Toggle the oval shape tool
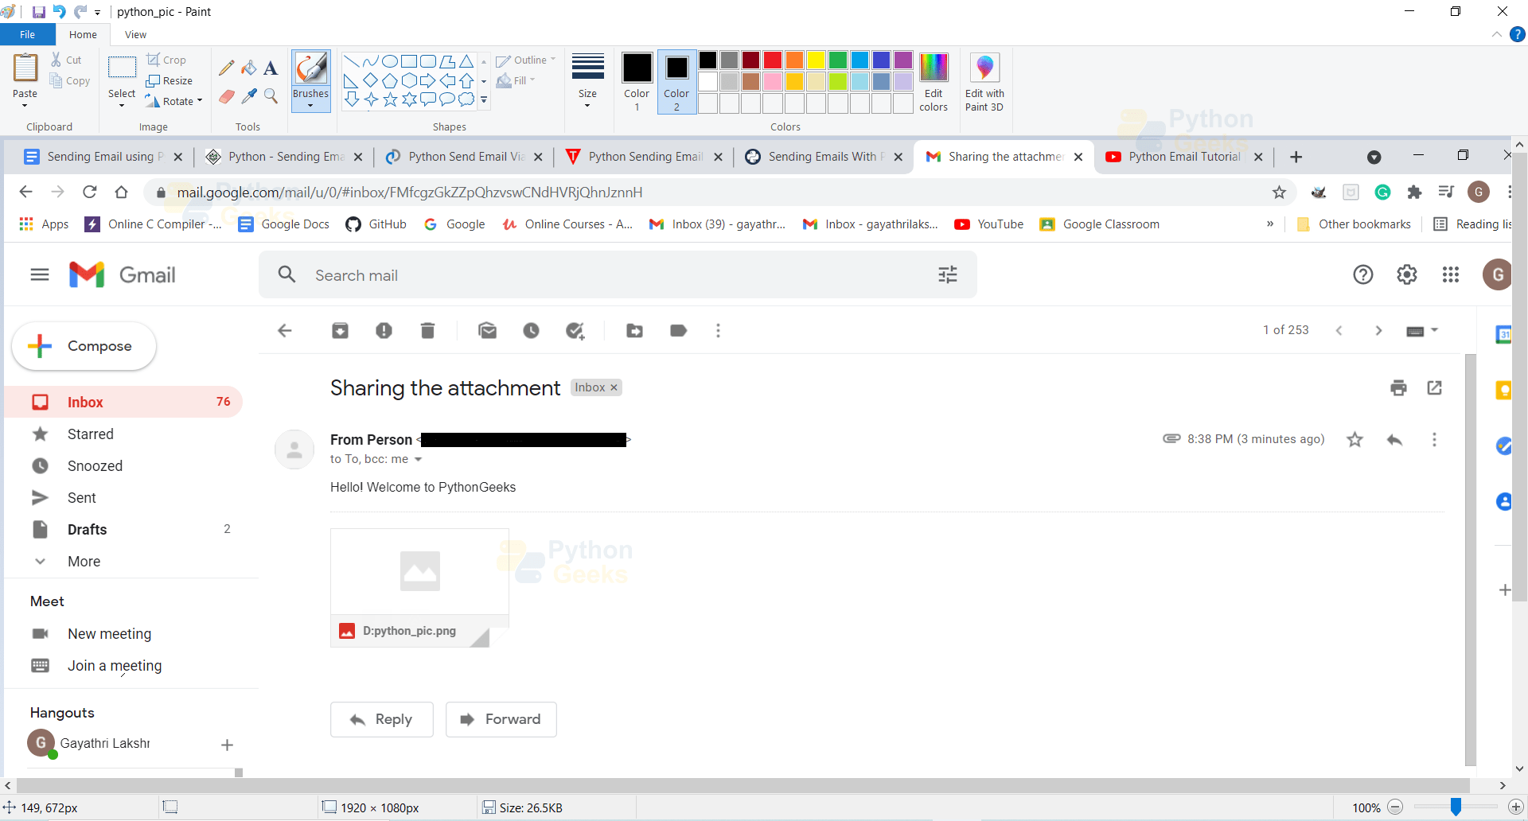Viewport: 1528px width, 821px height. pyautogui.click(x=389, y=60)
